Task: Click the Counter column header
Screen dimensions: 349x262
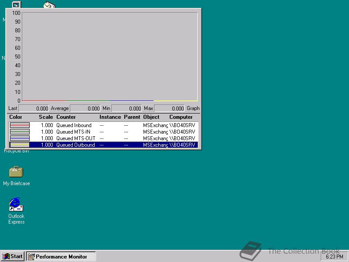Action: coord(66,117)
